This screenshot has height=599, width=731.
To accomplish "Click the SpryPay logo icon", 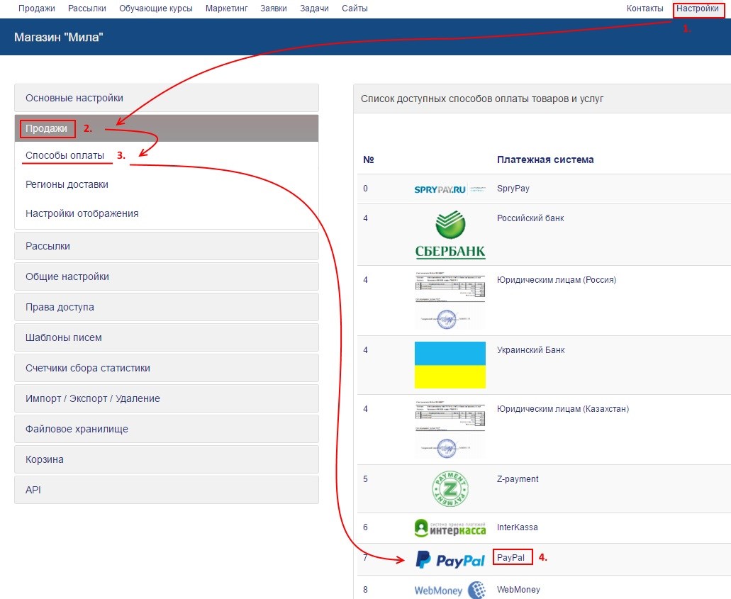I will coord(450,189).
